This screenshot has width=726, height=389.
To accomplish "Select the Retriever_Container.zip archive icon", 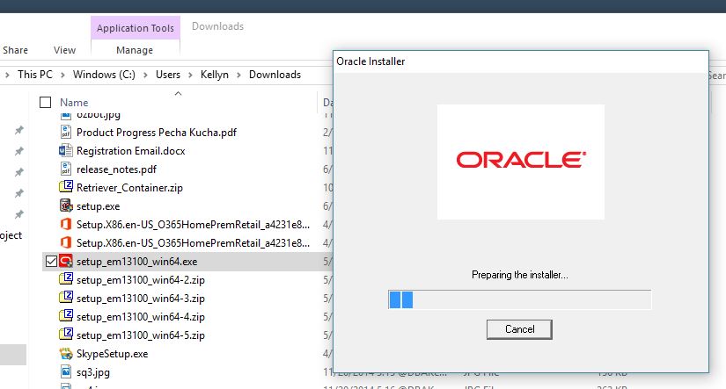I will [x=66, y=188].
